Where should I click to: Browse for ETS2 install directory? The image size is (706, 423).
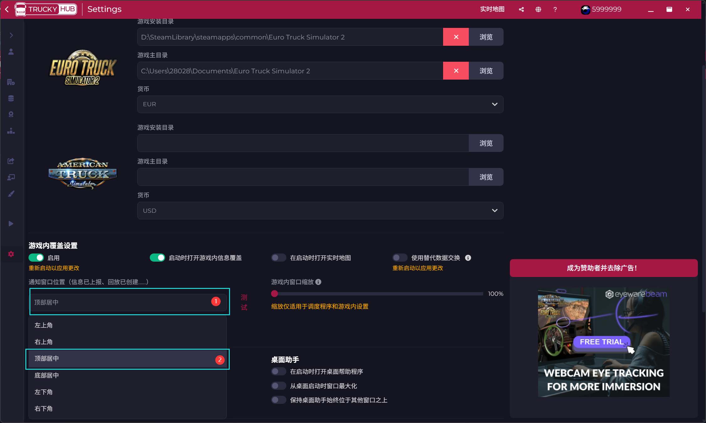pyautogui.click(x=486, y=37)
